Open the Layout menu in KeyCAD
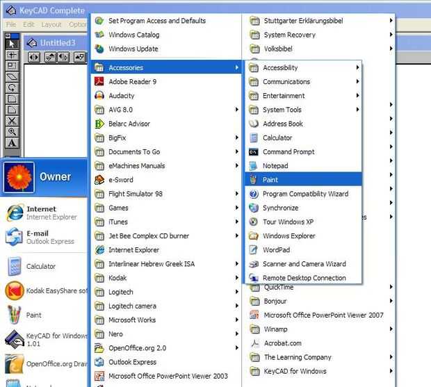431x387 pixels. coord(51,25)
